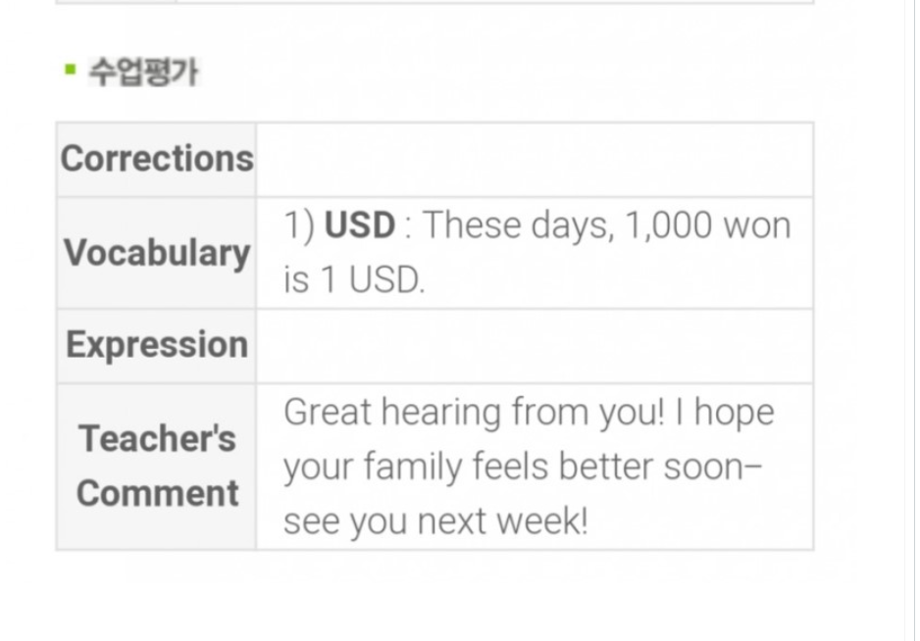The width and height of the screenshot is (920, 641).
Task: Click the Teacher's label text
Action: [x=157, y=439]
